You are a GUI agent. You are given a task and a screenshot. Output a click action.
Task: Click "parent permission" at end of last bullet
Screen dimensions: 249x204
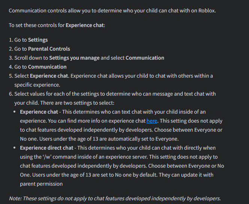(x=41, y=184)
